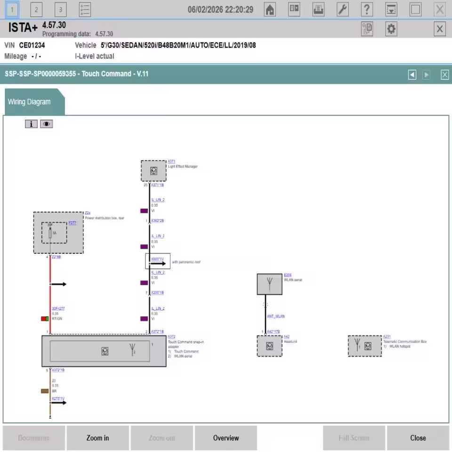The width and height of the screenshot is (452, 452).
Task: Go to the ISTA home screen
Action: pos(270,9)
